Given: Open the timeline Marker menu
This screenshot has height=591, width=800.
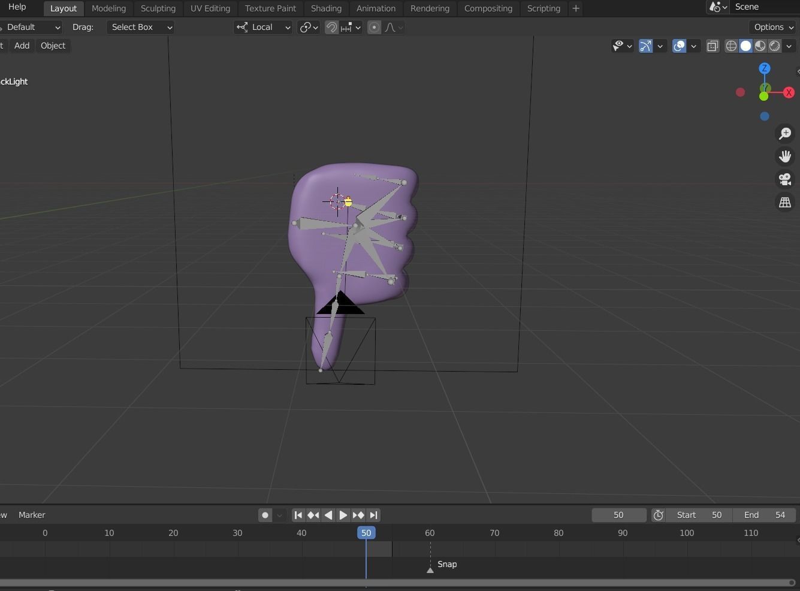Looking at the screenshot, I should coord(32,515).
